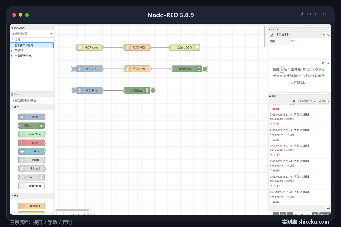The width and height of the screenshot is (341, 227).
Task: Click the debug message timestamped 15:32:42
Action: 300,150
